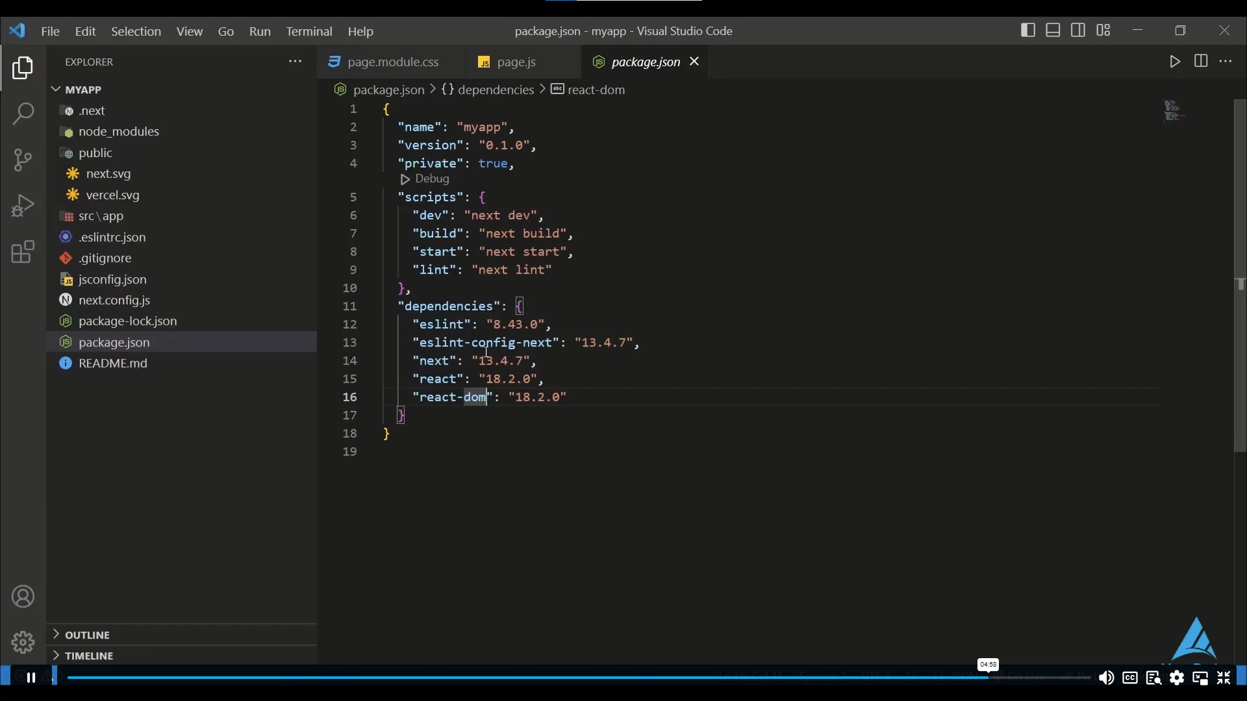Click package.json breadcrumb item
The image size is (1247, 701).
coord(388,90)
